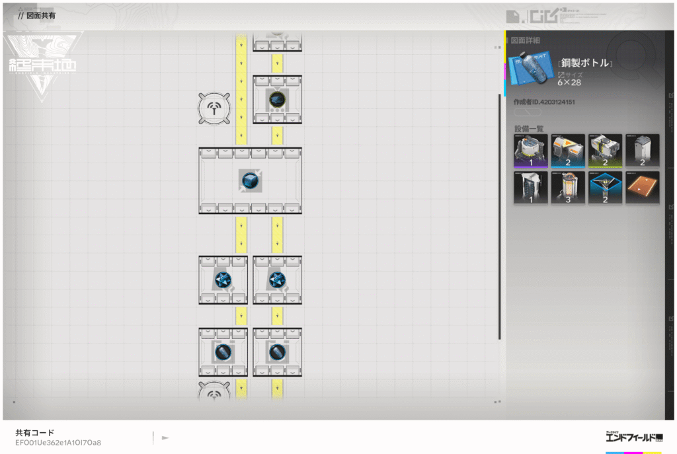
Task: Select the first equipment icon with purple bar
Action: [530, 151]
